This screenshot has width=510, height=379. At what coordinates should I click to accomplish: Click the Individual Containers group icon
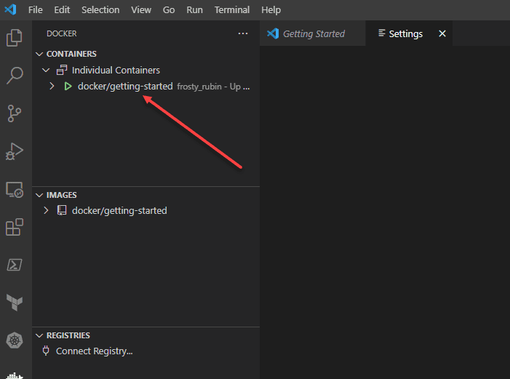pyautogui.click(x=62, y=70)
